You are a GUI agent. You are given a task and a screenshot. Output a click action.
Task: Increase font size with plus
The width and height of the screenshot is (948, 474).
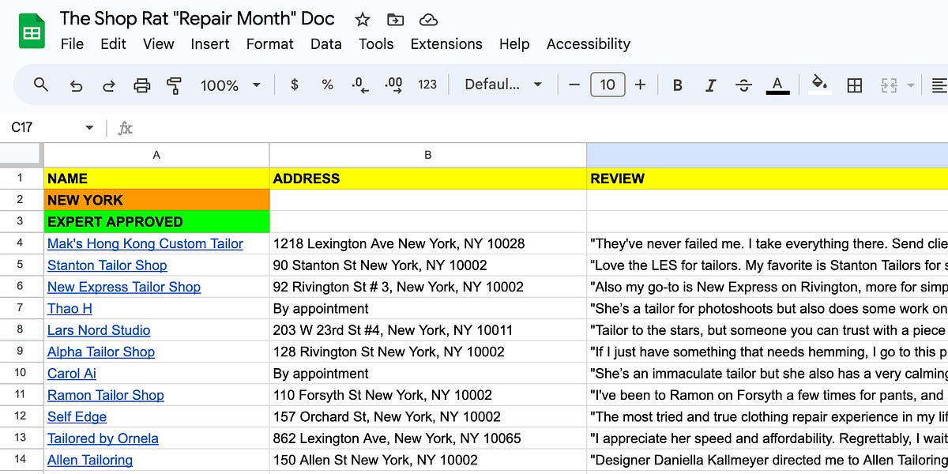coord(641,85)
